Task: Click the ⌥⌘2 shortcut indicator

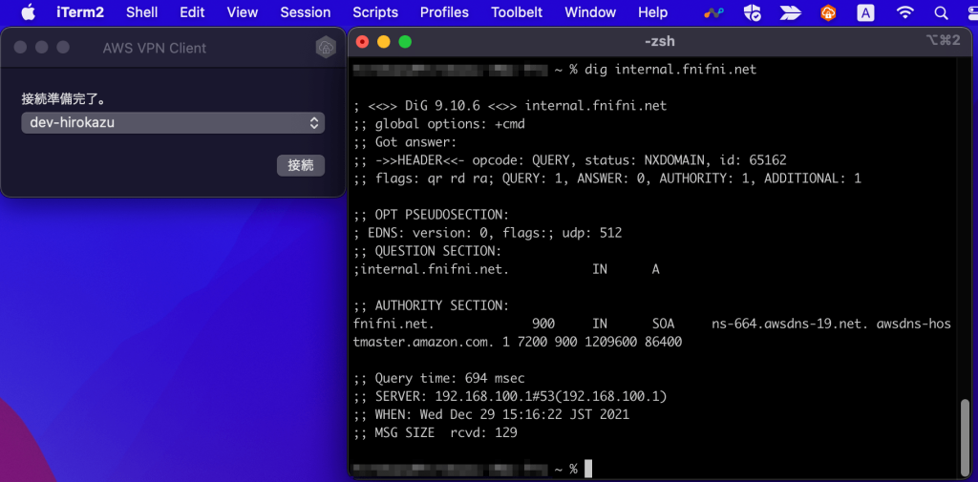Action: point(943,40)
